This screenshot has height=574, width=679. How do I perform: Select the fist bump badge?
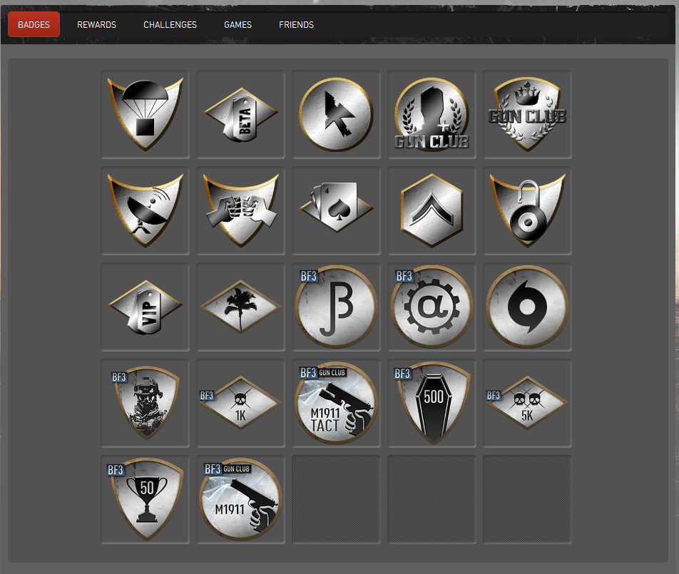[x=241, y=211]
